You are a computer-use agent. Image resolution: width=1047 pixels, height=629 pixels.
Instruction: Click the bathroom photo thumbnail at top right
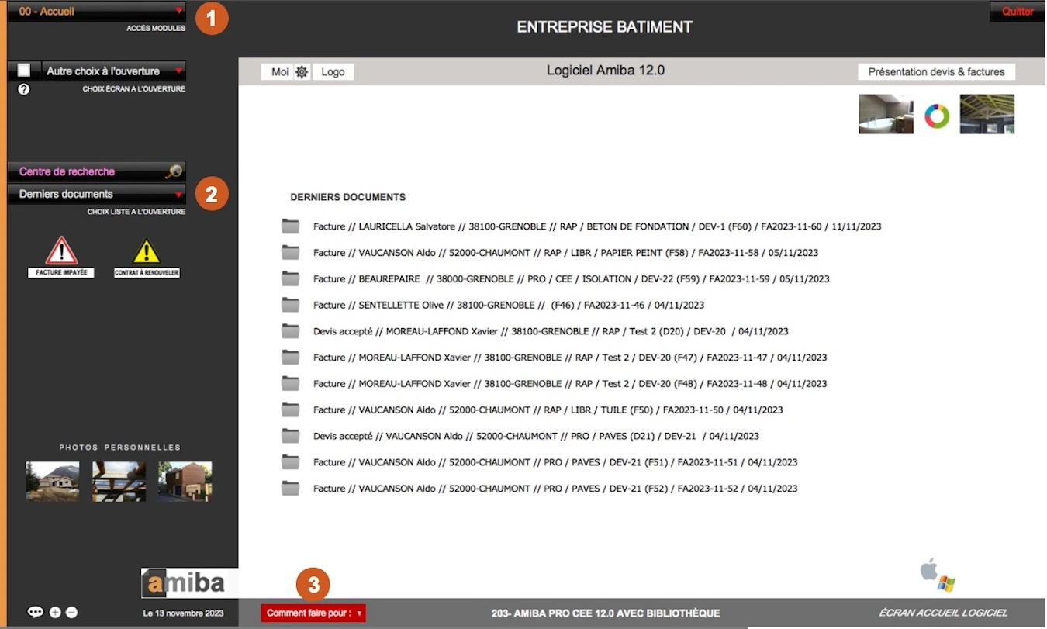[886, 114]
